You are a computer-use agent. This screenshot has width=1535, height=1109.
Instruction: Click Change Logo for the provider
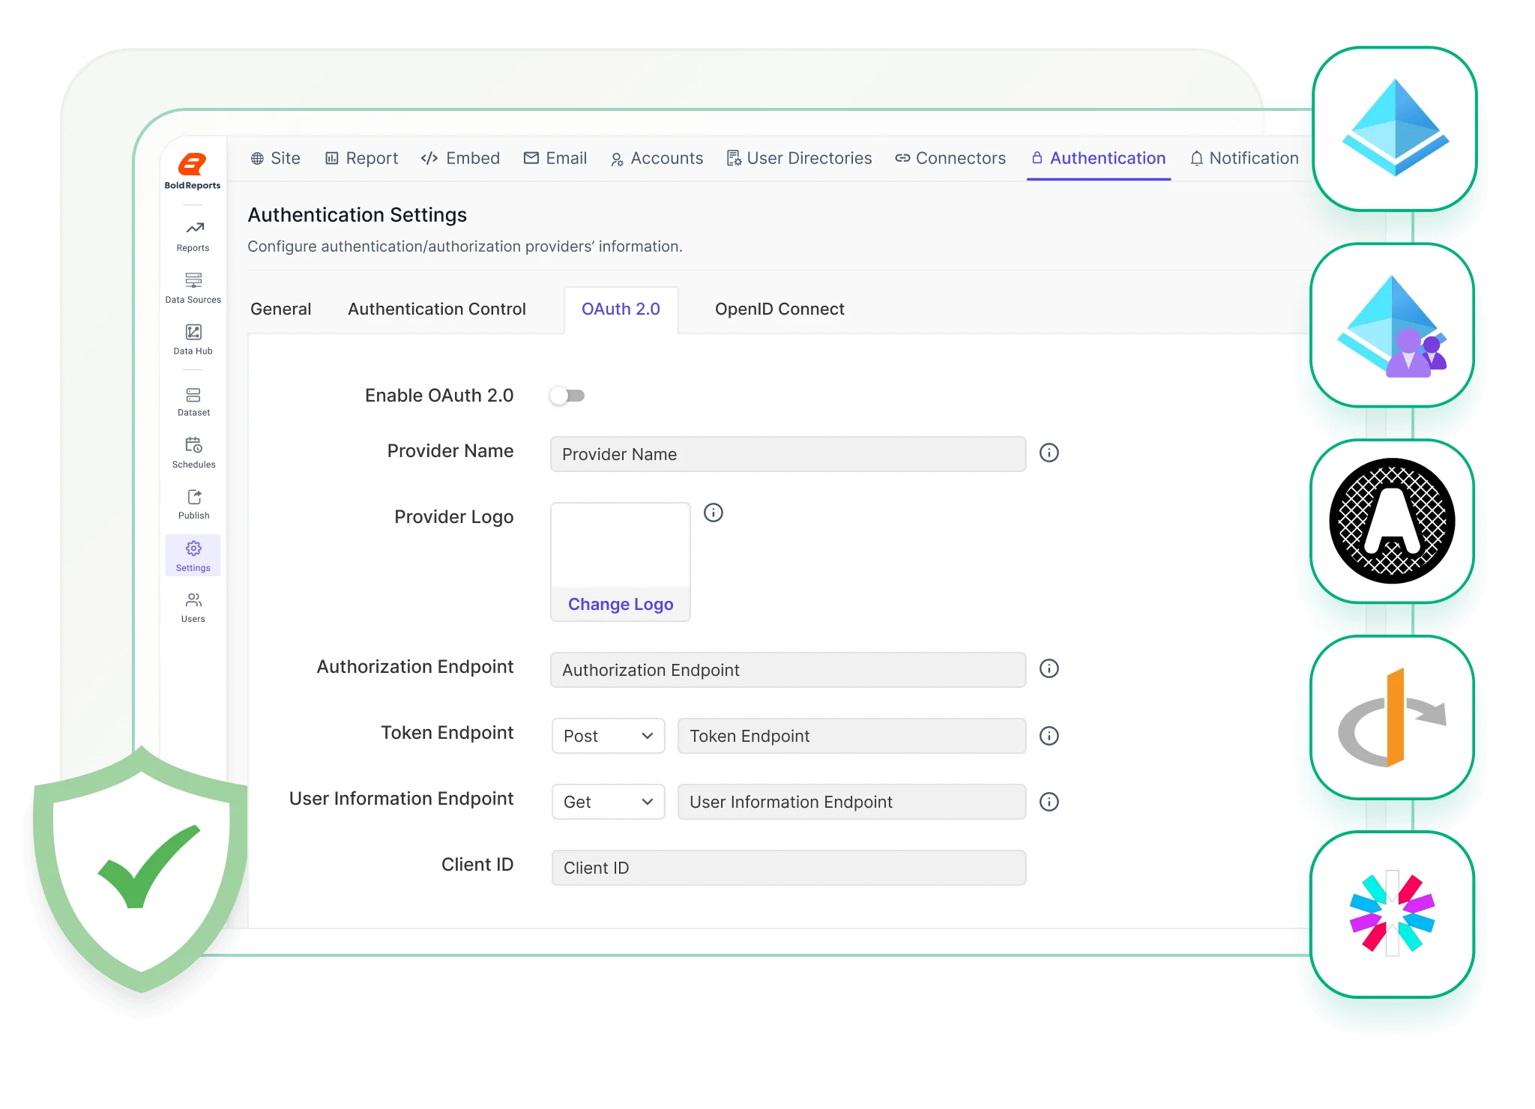click(620, 604)
